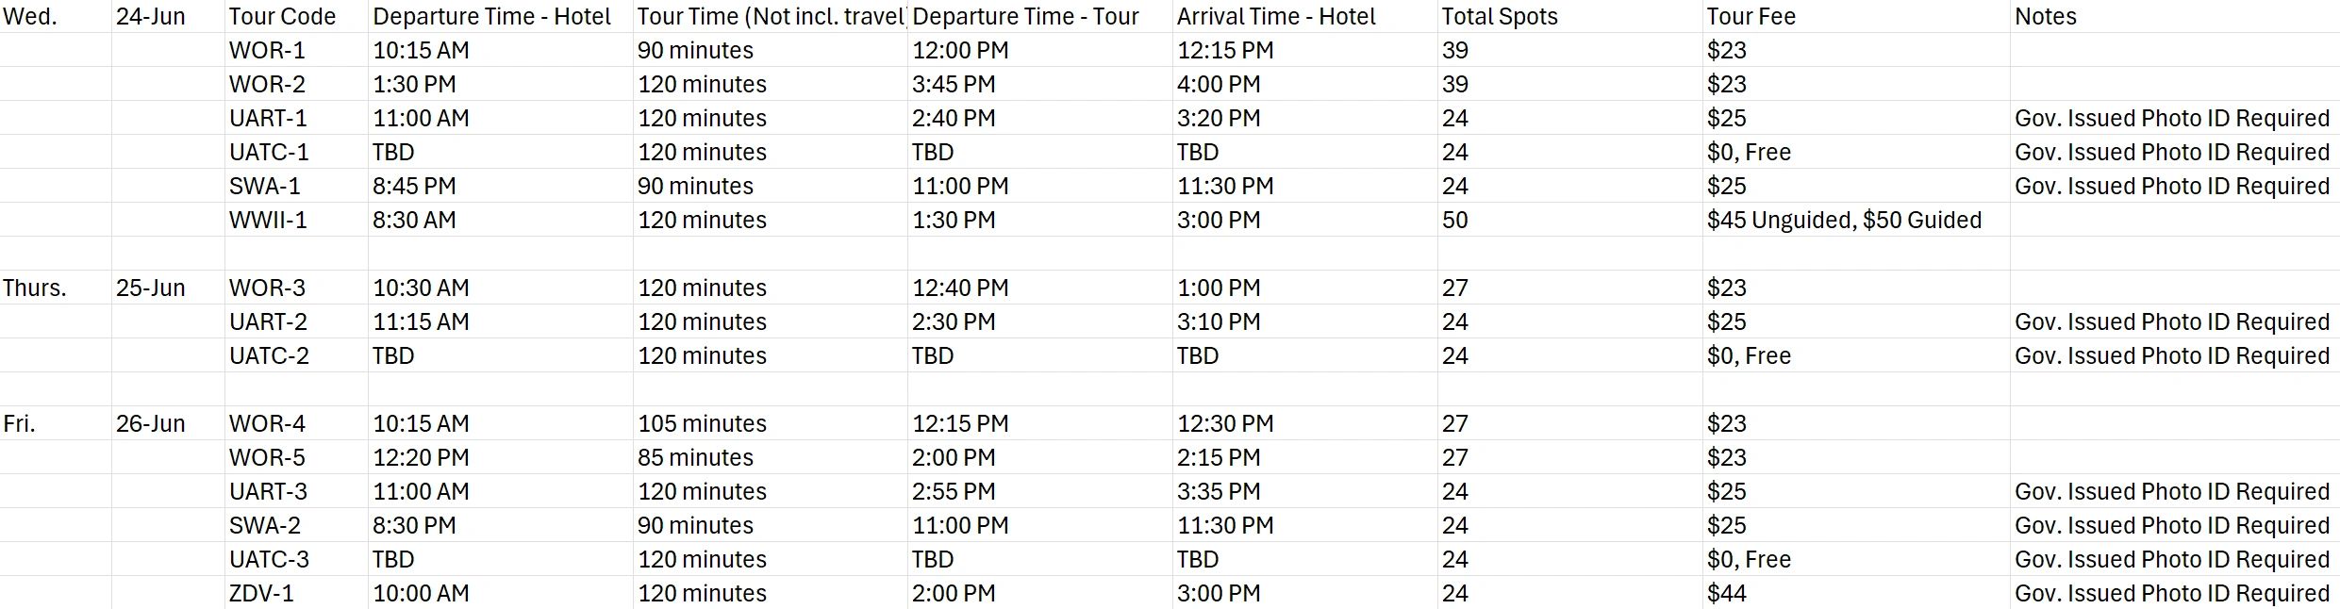Select the Tour Code header cell
Screen dimensions: 2340x609
282,17
